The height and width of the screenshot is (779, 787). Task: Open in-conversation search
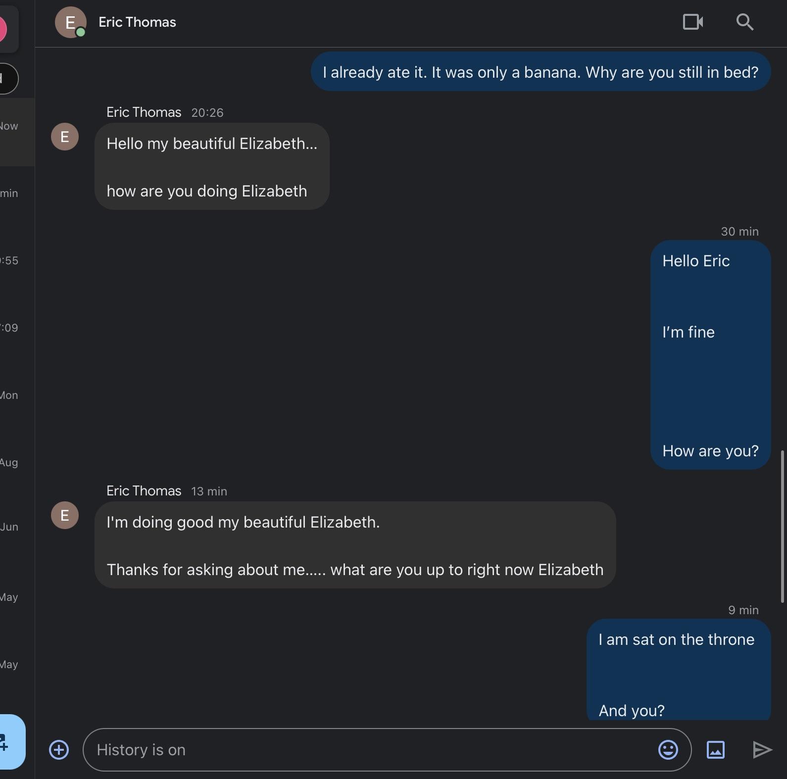coord(744,22)
